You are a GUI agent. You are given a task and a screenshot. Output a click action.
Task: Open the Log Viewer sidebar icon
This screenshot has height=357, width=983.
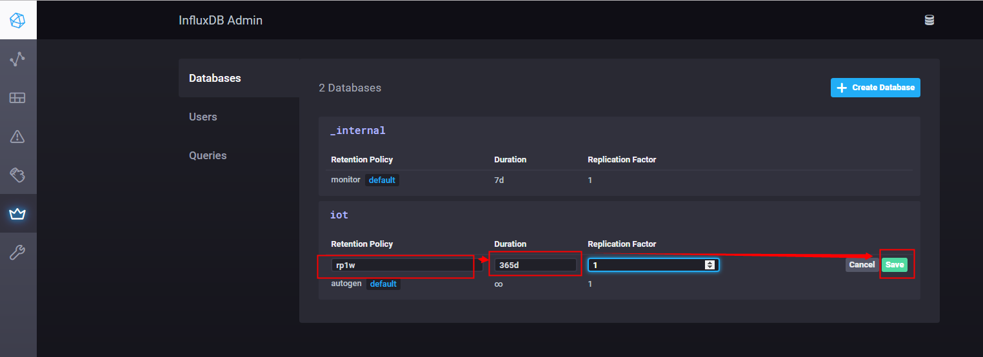click(18, 175)
